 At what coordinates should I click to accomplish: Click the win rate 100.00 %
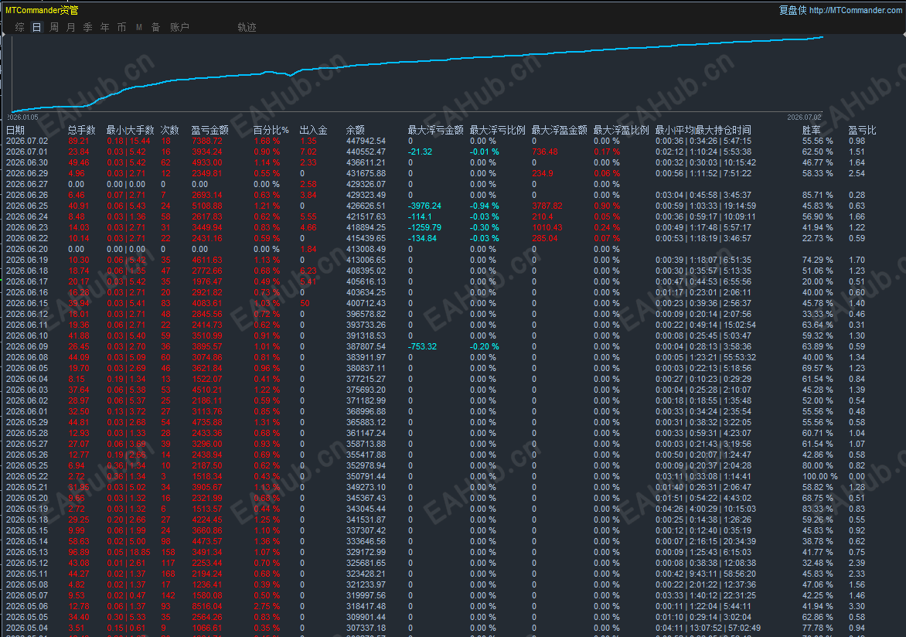(x=820, y=476)
